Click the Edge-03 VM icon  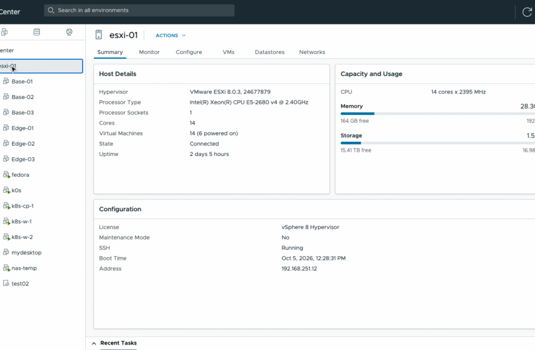point(6,159)
